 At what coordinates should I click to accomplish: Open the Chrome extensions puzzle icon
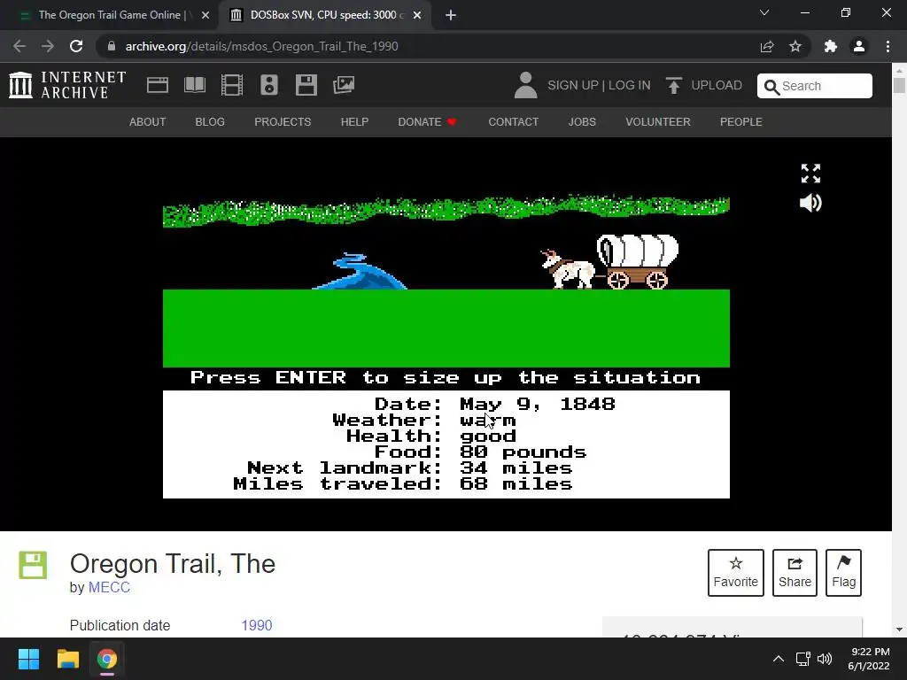click(x=831, y=46)
